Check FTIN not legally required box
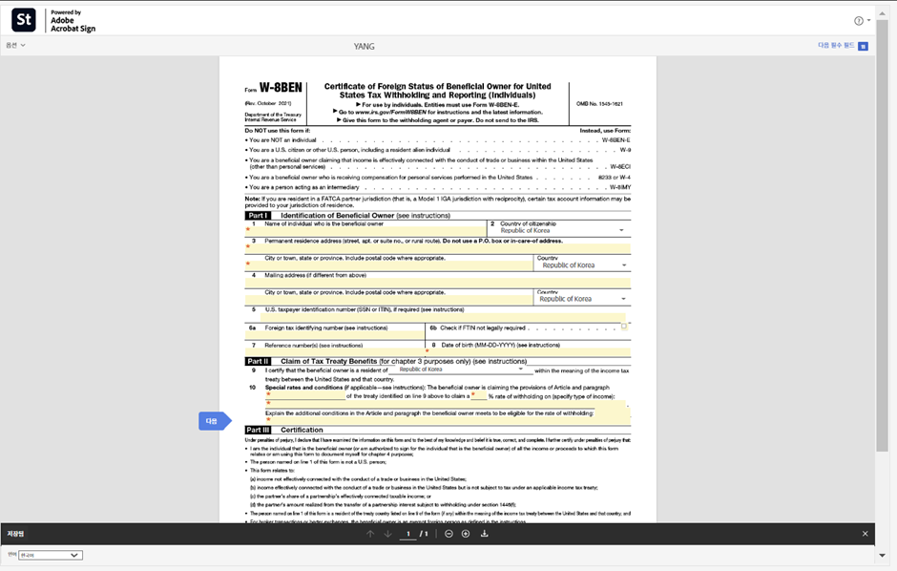 click(x=624, y=327)
